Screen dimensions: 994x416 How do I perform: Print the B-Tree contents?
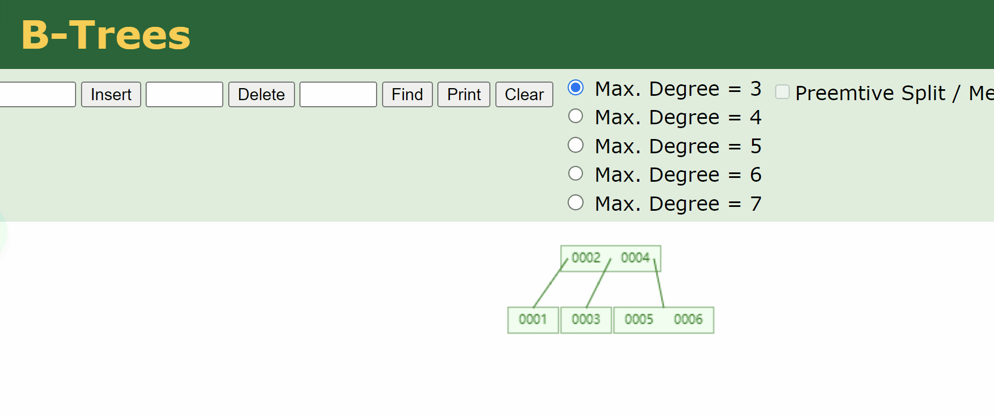(464, 94)
